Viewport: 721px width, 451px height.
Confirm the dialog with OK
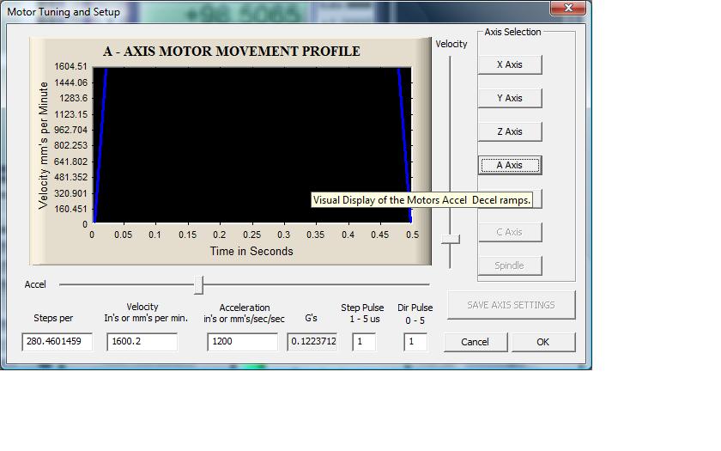pyautogui.click(x=542, y=342)
